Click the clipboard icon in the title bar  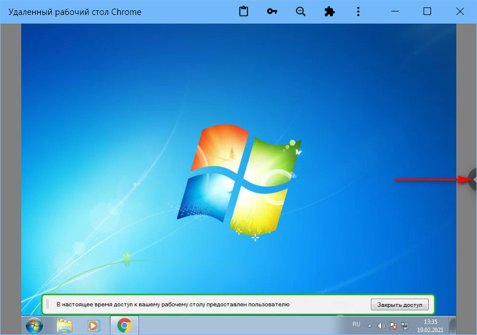point(244,11)
